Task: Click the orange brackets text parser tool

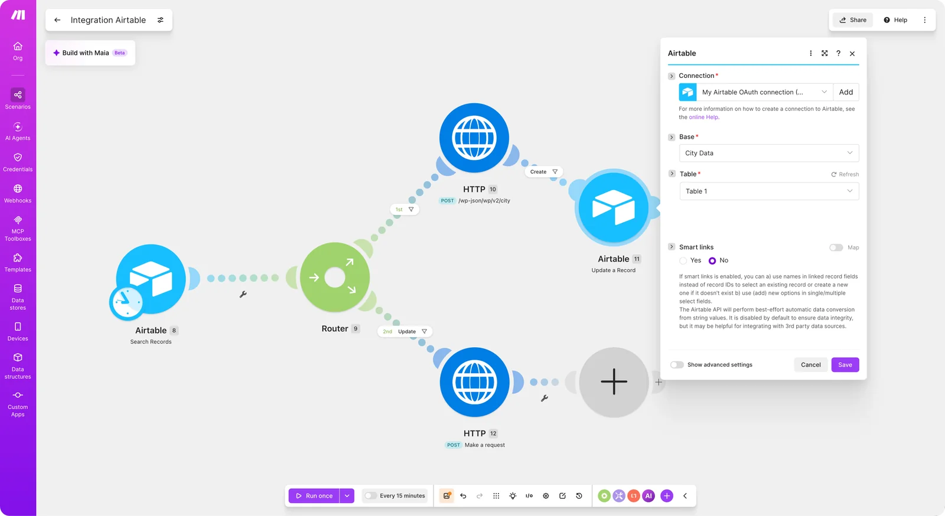Action: (634, 496)
